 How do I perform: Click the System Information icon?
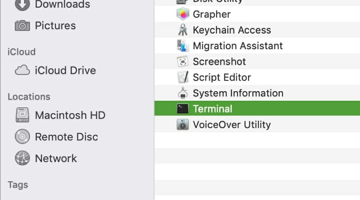click(x=183, y=93)
